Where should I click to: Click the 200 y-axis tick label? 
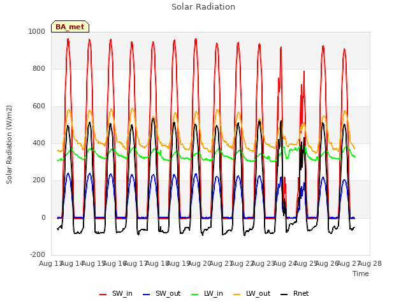39,180
